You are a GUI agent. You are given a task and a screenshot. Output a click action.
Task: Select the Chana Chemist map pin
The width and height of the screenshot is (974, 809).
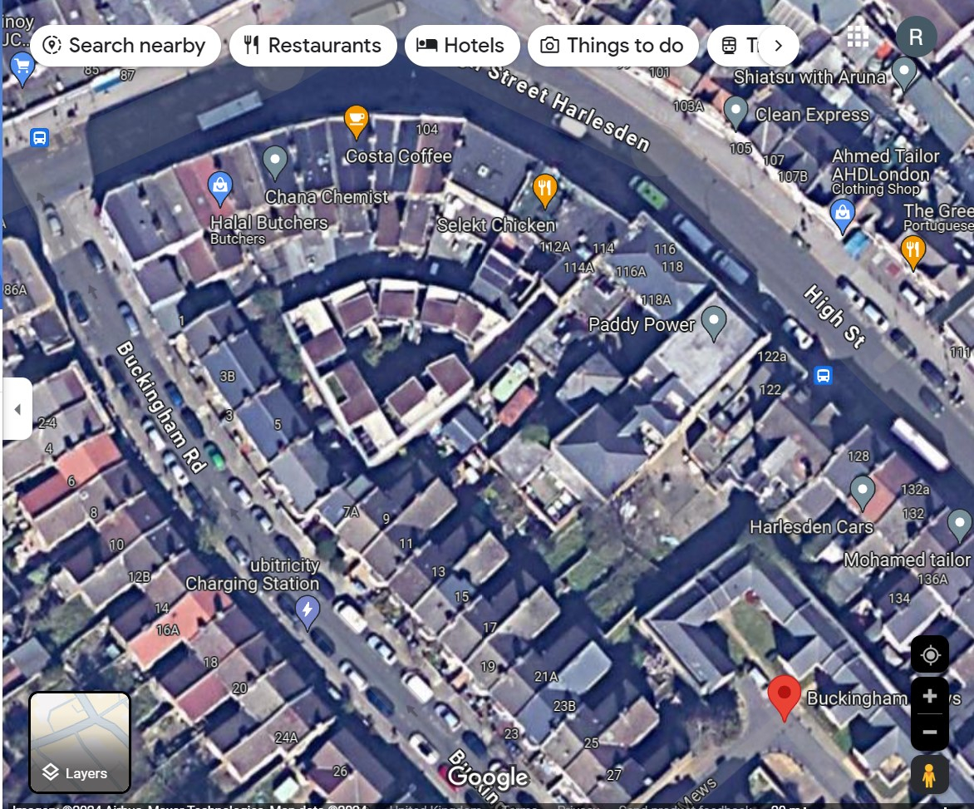coord(274,162)
